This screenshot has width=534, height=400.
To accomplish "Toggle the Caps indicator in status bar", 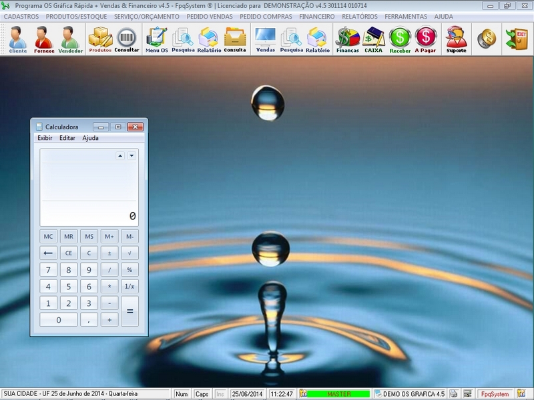I will tap(202, 394).
